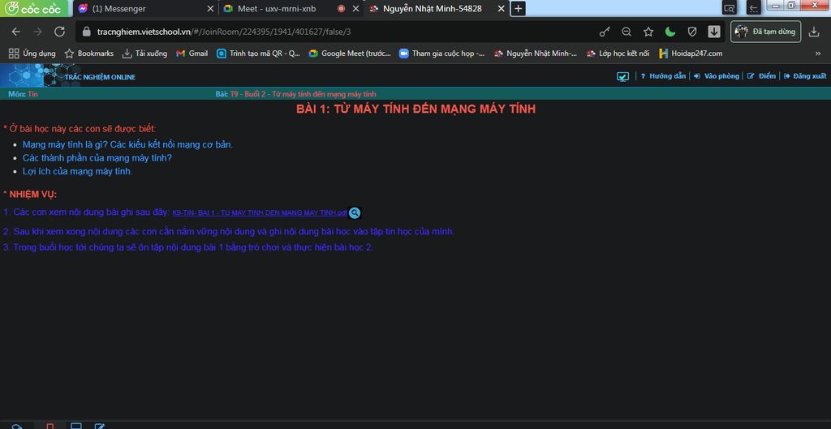Click the text 'Các thành phần của mạng máy tính?'

click(x=97, y=158)
